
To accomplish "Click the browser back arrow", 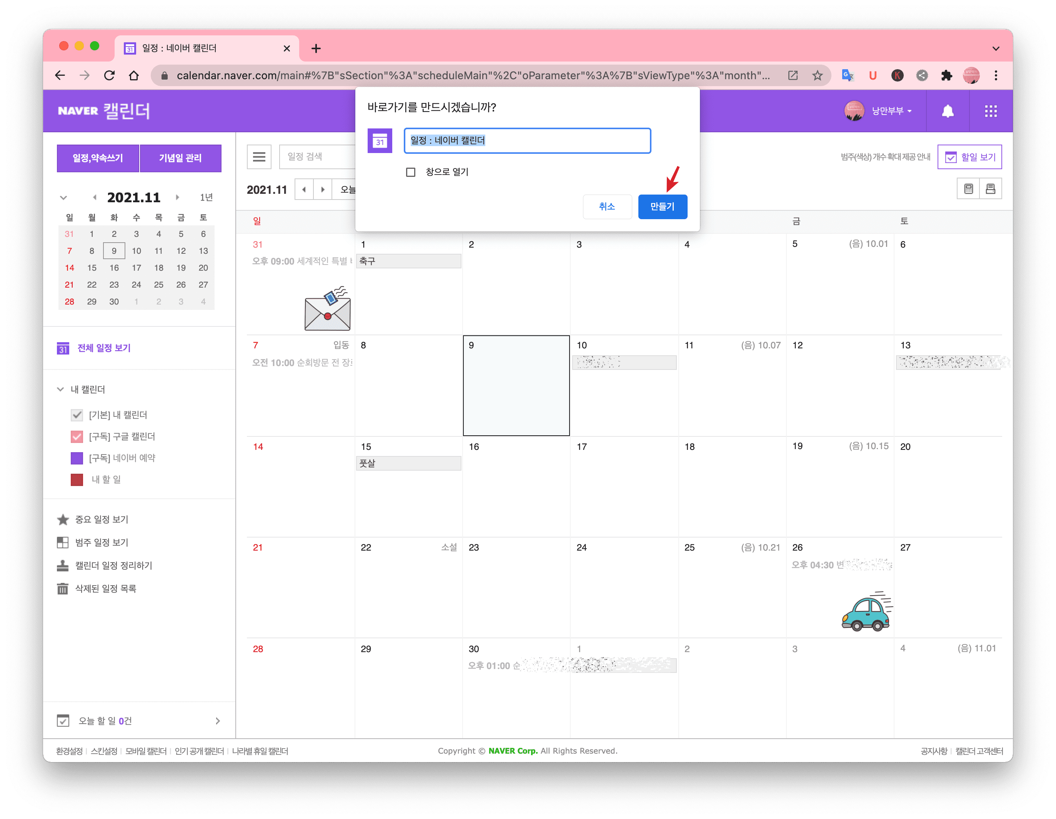I will [x=60, y=75].
